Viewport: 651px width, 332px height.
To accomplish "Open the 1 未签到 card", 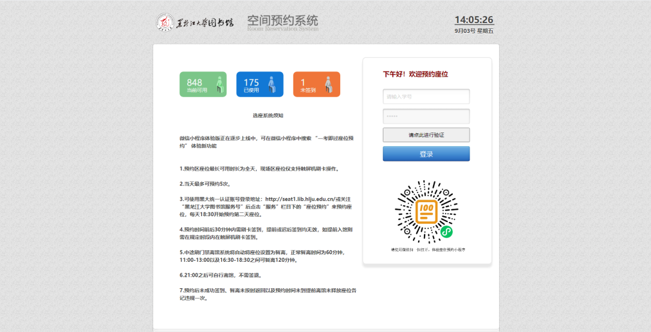I will coord(316,84).
